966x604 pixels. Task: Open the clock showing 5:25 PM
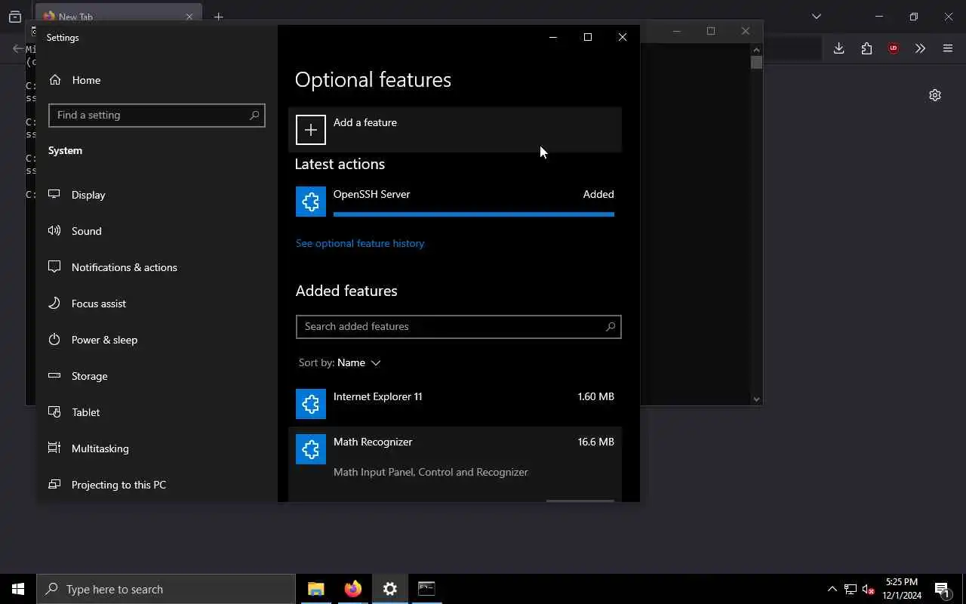pos(902,589)
